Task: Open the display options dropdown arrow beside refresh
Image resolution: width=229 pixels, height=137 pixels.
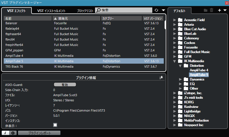Action: [x=163, y=10]
